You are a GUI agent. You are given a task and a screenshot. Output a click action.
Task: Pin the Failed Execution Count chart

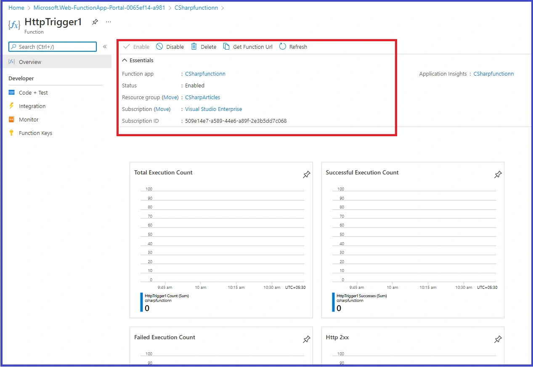307,339
